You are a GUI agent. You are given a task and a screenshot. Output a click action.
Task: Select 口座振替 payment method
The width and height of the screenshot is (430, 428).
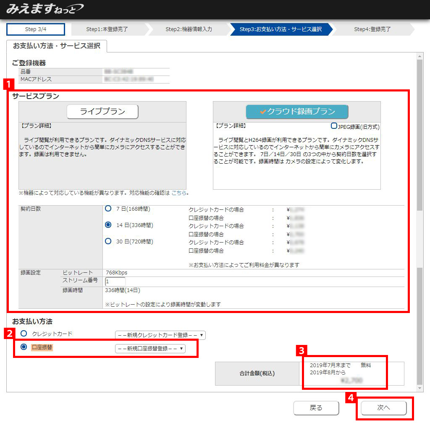(24, 347)
